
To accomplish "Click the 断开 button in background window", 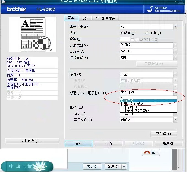I will [151, 152].
